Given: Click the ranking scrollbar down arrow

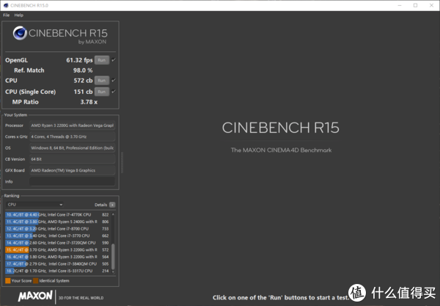Looking at the screenshot, I should [x=114, y=272].
